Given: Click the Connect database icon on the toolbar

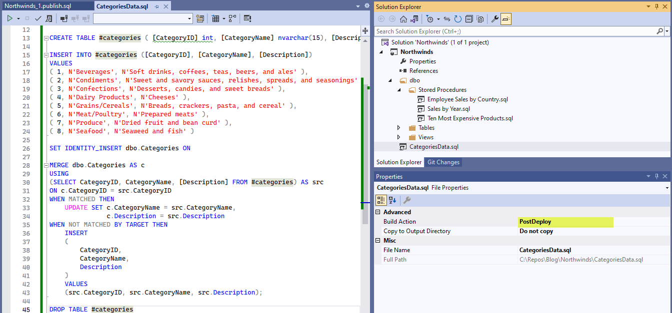Looking at the screenshot, I should [x=63, y=18].
